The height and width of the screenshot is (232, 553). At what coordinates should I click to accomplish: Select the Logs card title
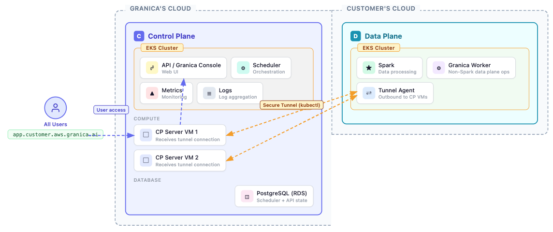[x=225, y=90]
